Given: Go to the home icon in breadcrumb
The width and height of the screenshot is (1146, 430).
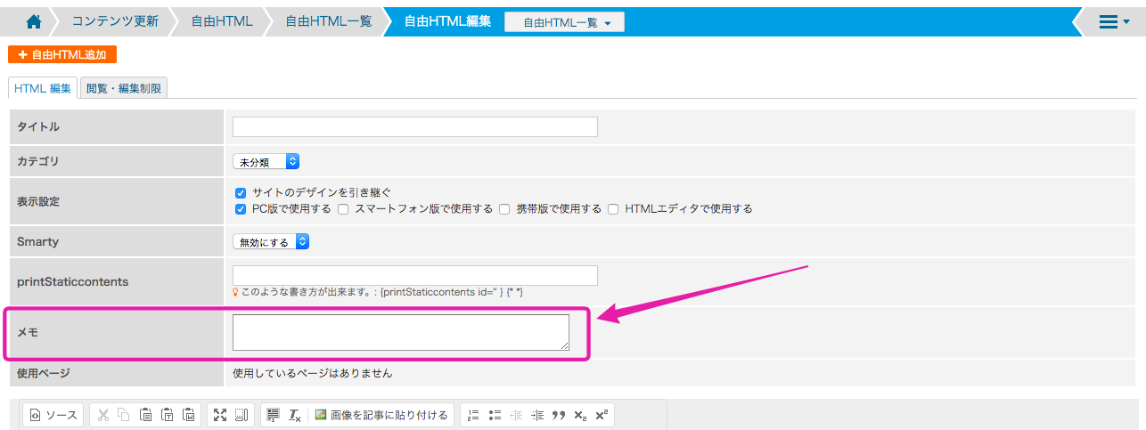Looking at the screenshot, I should 34,21.
